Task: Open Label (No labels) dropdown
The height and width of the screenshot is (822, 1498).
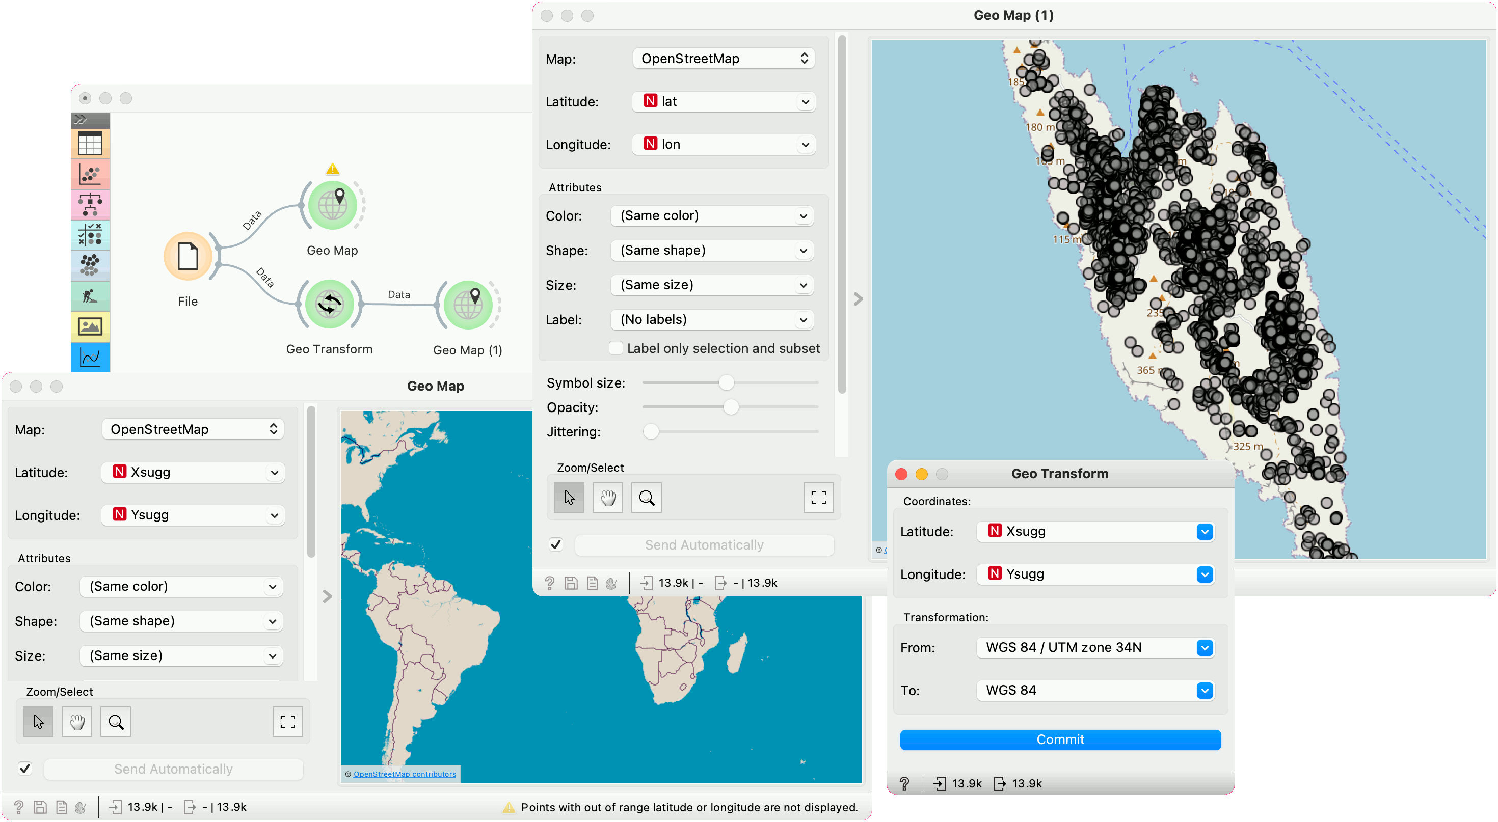Action: click(712, 319)
